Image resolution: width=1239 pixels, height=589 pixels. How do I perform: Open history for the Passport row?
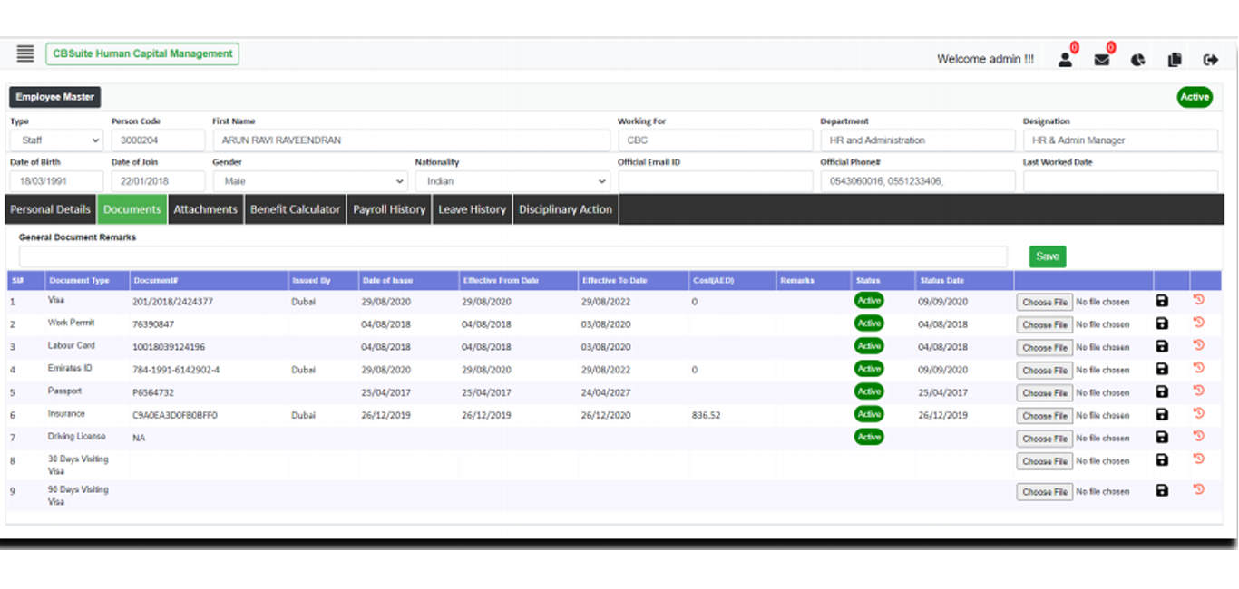pos(1198,391)
